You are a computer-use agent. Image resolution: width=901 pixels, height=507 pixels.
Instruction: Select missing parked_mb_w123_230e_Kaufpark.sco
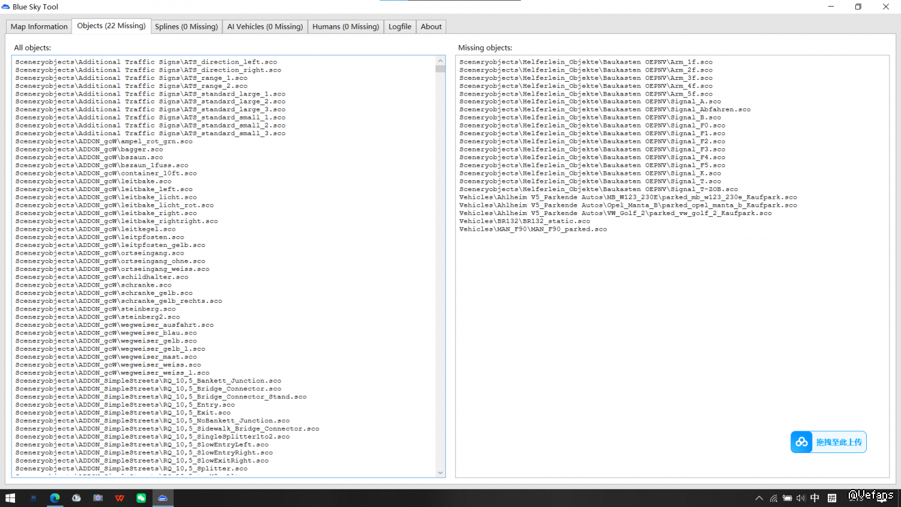[x=628, y=197]
